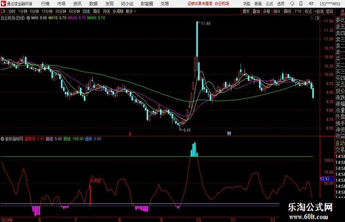Expand 更多 chart period options
This screenshot has width=345, height=222.
[131, 11]
